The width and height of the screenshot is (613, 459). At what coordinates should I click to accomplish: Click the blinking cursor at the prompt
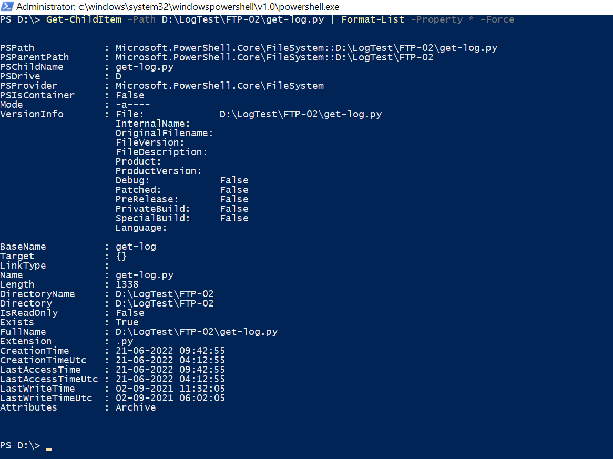point(49,449)
